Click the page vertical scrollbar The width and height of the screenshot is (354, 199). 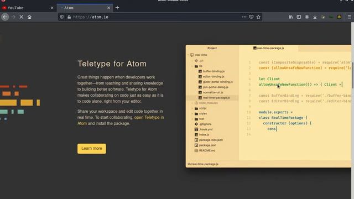pyautogui.click(x=352, y=111)
